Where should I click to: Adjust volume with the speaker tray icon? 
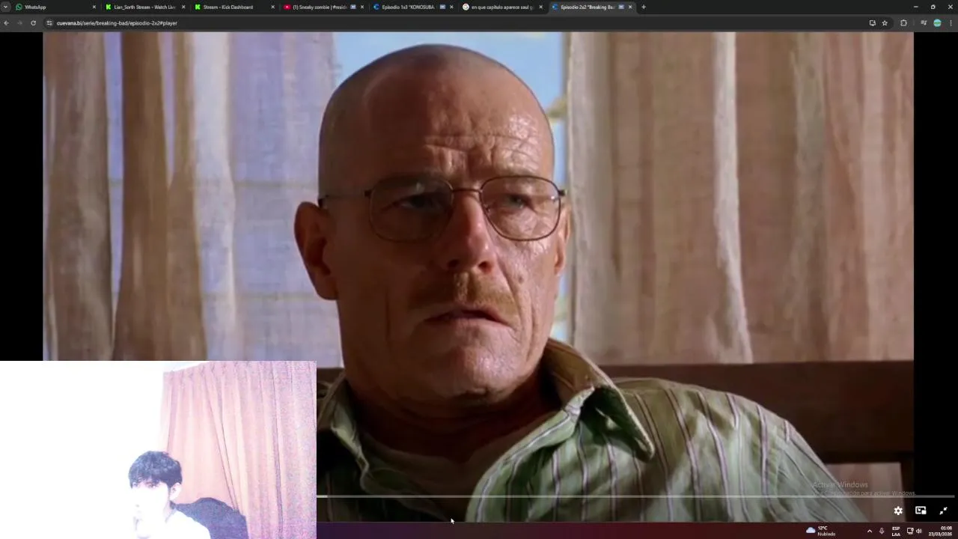(918, 531)
